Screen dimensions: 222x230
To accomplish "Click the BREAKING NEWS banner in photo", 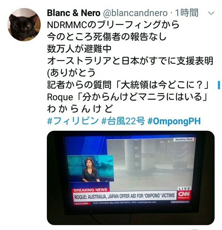I will (91, 190).
